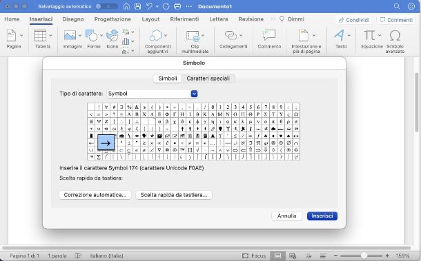Toggle Salvataggio automatico switch

107,6
